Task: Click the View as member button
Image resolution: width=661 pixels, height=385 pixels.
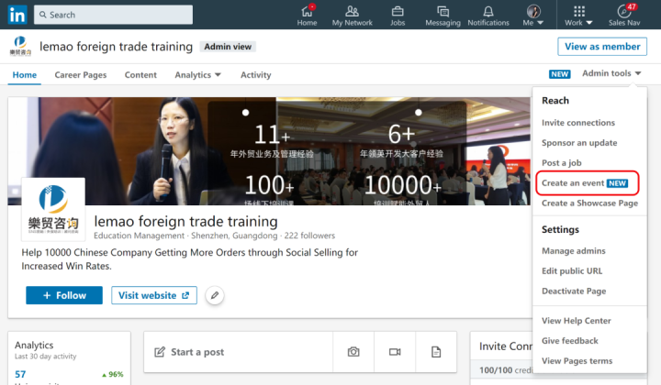Action: pos(602,46)
